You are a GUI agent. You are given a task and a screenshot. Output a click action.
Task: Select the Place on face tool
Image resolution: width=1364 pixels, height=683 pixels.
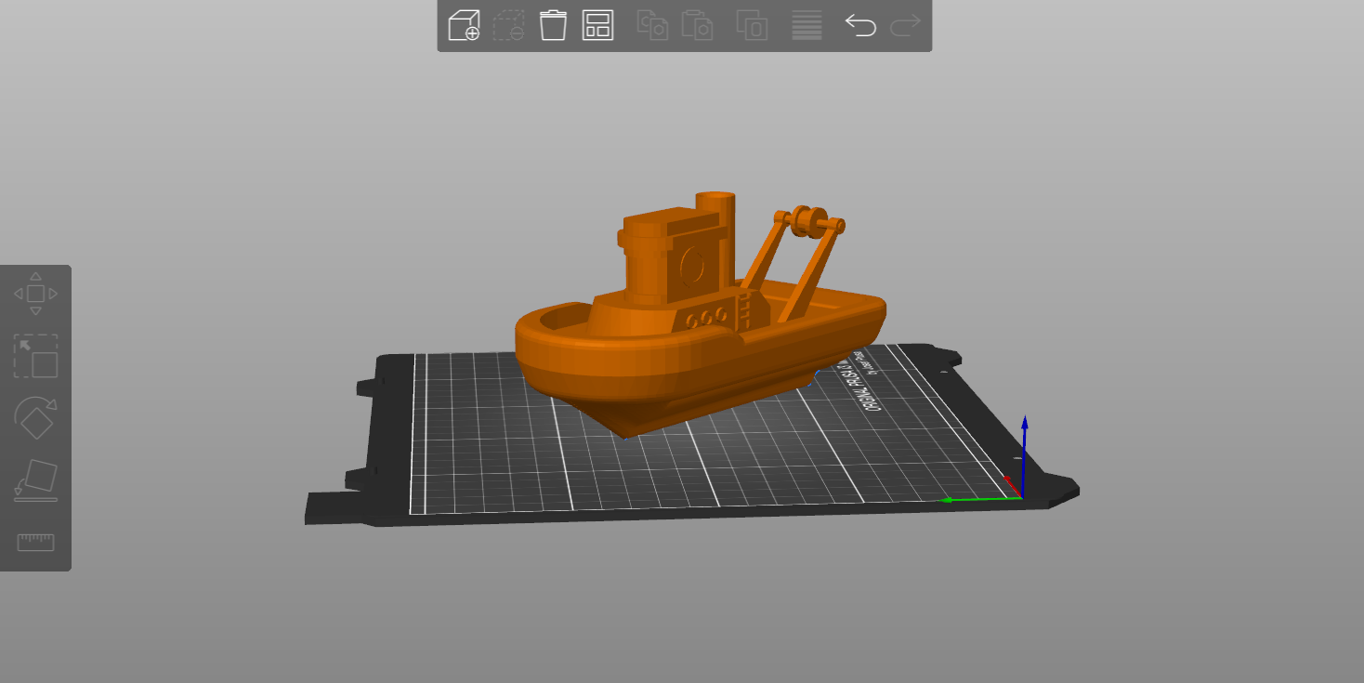point(35,480)
